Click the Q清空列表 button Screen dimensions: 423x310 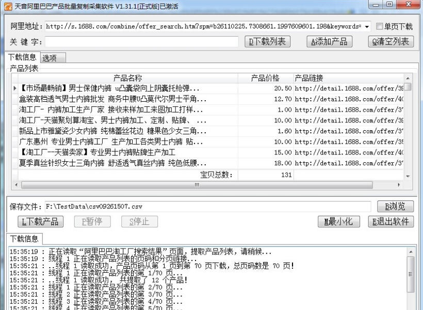[391, 42]
